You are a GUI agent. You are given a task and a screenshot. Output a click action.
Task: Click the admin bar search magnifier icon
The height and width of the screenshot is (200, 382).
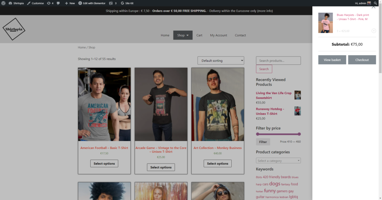point(375,3)
